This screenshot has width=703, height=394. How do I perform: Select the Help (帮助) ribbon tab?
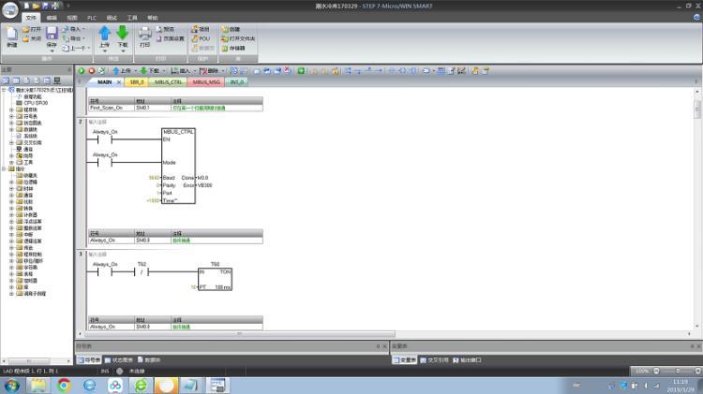coord(153,18)
